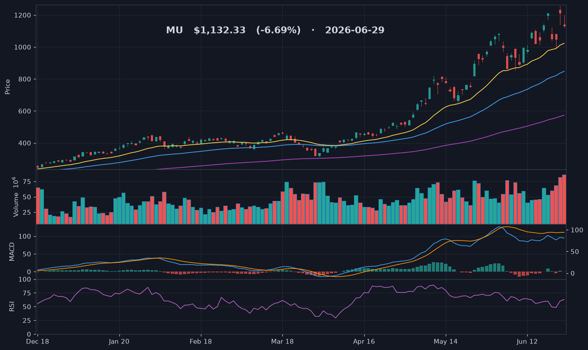Click the 25 tick on the Volume axis
Viewport: 588px width, 350px height.
coord(27,212)
